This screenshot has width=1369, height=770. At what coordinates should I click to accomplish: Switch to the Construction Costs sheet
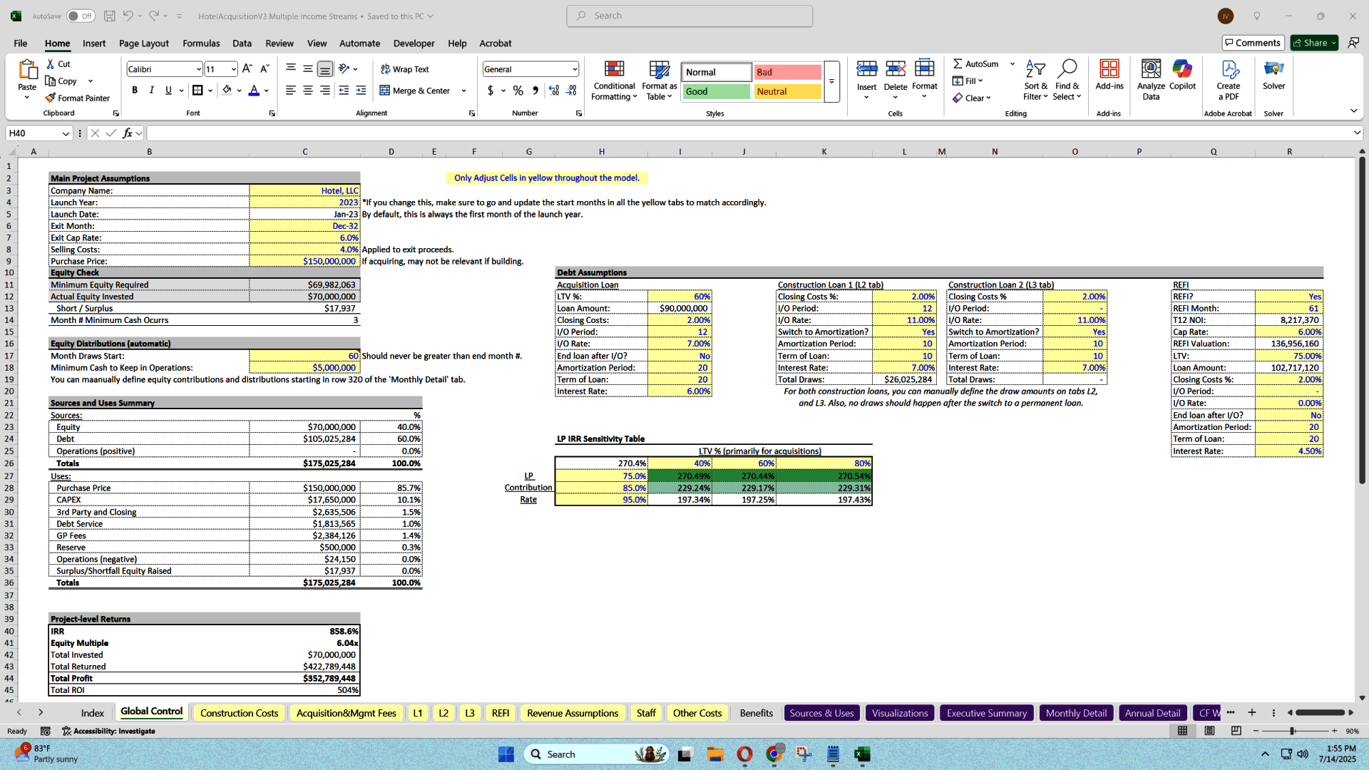click(239, 713)
